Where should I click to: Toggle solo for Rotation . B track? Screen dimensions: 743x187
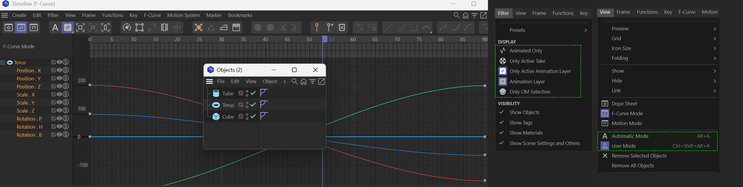tap(66, 135)
